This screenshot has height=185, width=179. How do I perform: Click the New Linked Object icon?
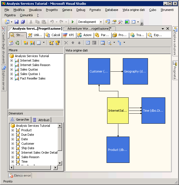(58, 43)
